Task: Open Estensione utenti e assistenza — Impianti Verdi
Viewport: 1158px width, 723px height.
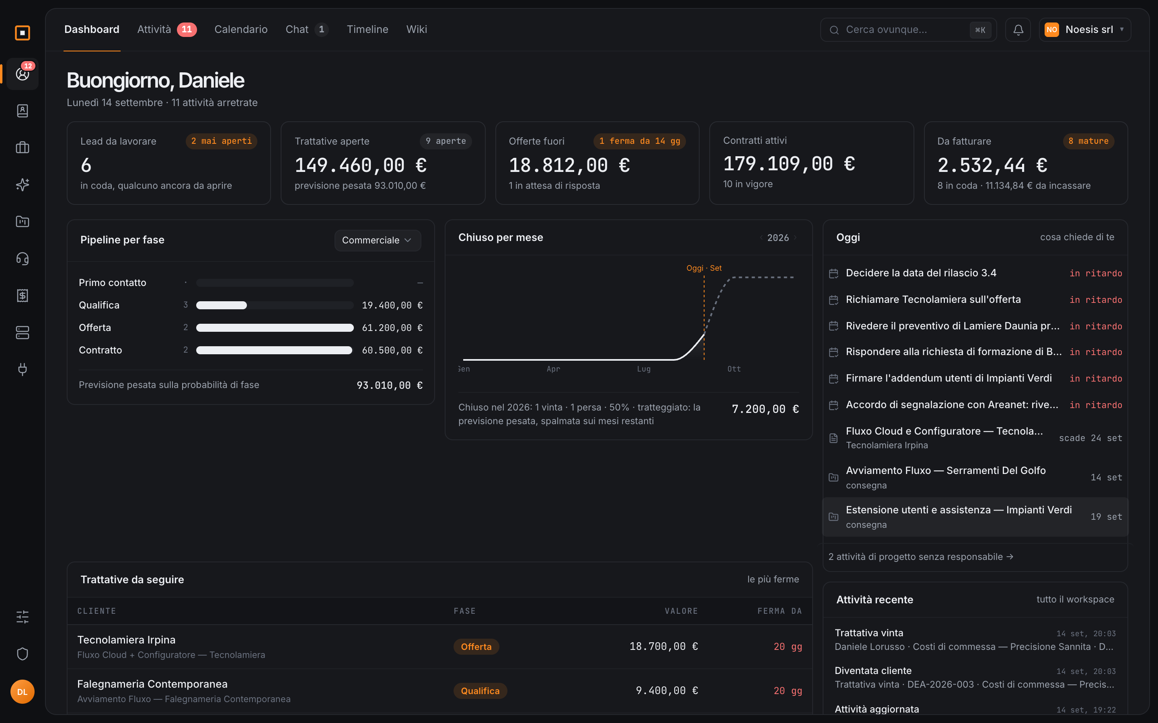Action: pos(975,517)
